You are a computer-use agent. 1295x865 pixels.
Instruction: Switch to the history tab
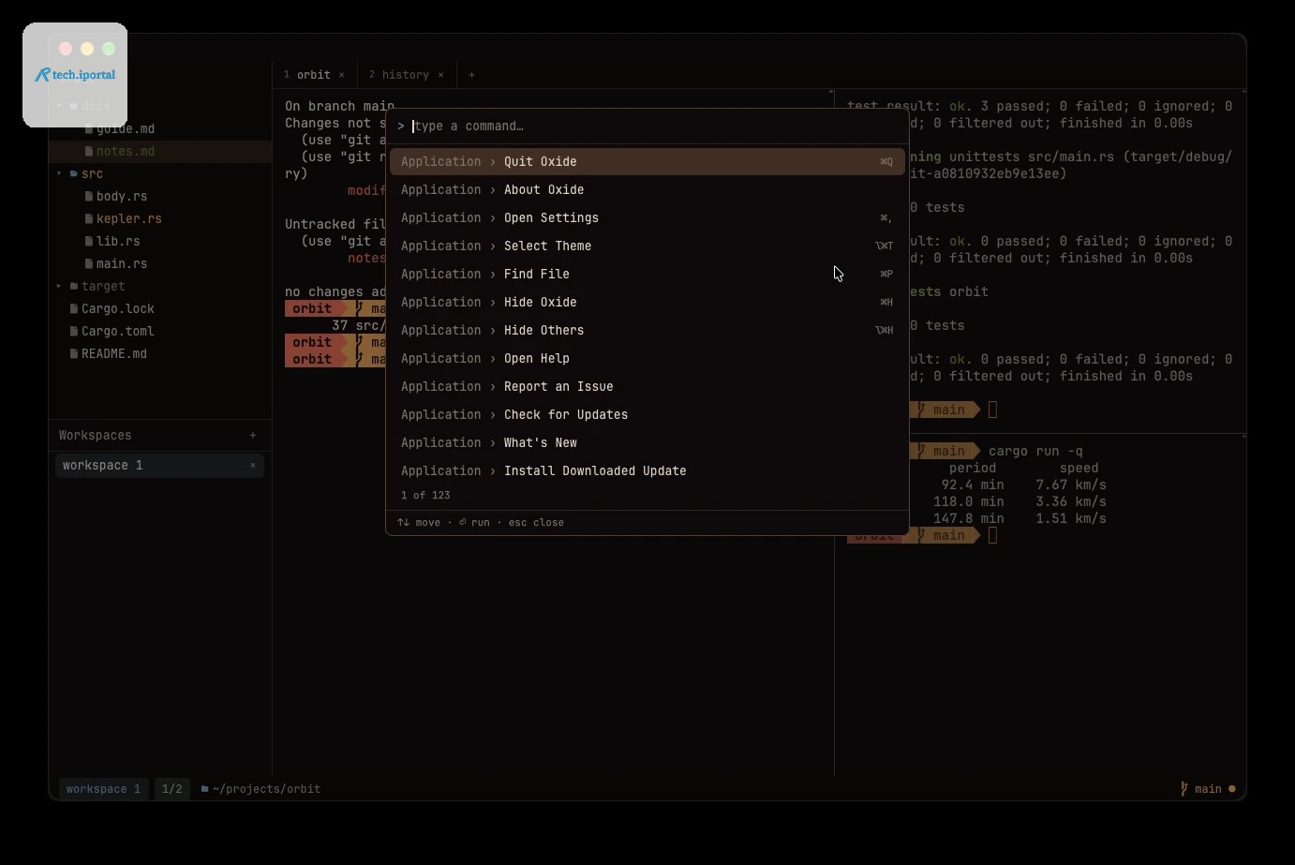(x=406, y=75)
